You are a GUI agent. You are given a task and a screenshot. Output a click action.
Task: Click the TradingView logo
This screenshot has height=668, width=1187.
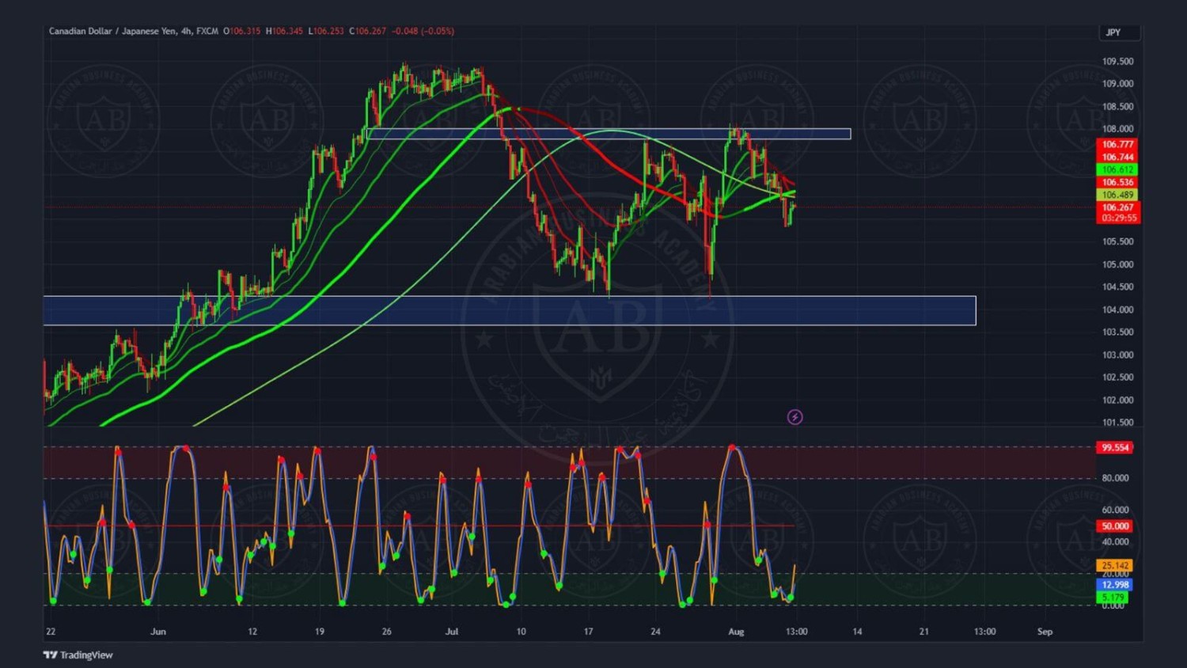pyautogui.click(x=78, y=655)
